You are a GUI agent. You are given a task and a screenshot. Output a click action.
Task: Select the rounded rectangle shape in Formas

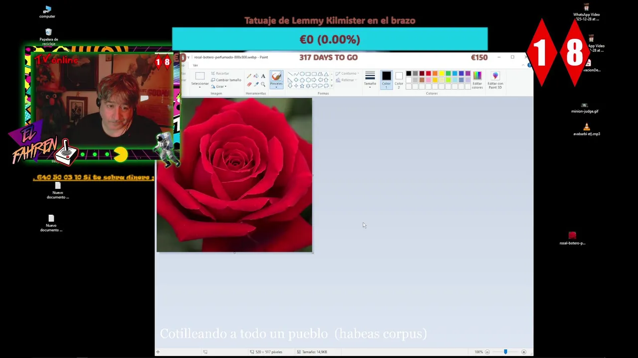click(314, 74)
